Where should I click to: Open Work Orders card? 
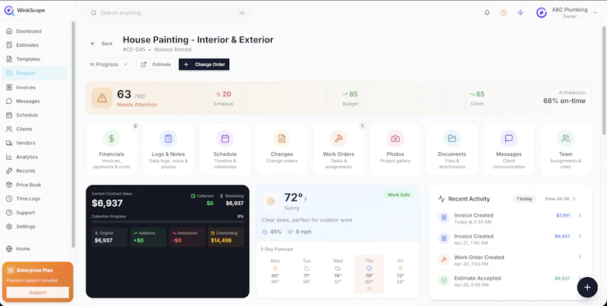(x=338, y=149)
